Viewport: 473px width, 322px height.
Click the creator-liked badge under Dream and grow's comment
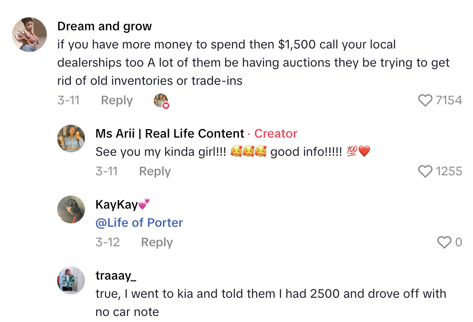point(161,100)
